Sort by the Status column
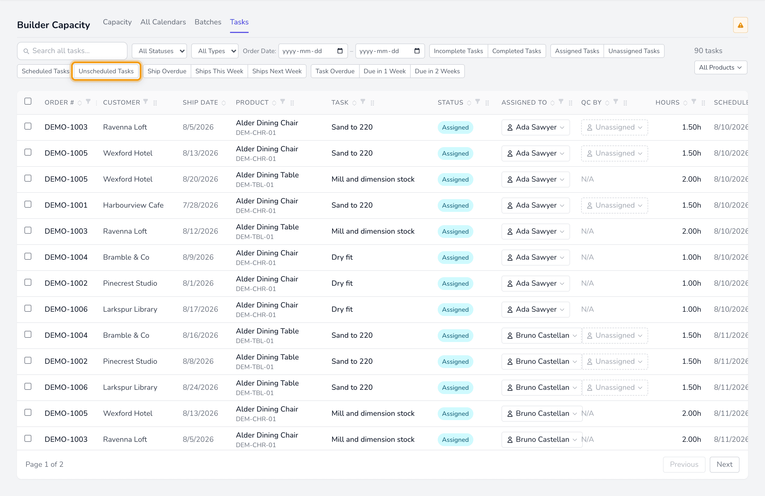The width and height of the screenshot is (765, 496). (x=469, y=103)
